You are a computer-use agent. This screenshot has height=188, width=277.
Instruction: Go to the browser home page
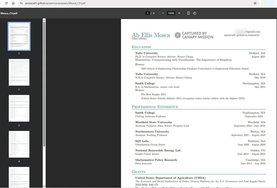point(13,3)
